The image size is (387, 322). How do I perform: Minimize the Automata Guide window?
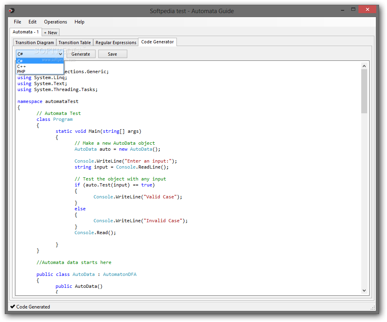click(x=343, y=10)
